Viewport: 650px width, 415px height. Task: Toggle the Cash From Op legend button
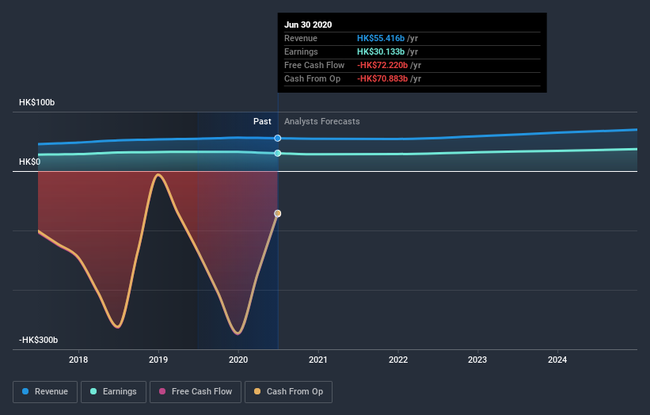tap(288, 392)
